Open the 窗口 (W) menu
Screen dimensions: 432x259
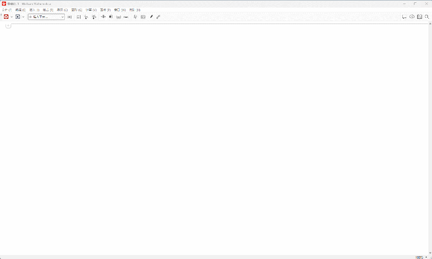(x=120, y=10)
